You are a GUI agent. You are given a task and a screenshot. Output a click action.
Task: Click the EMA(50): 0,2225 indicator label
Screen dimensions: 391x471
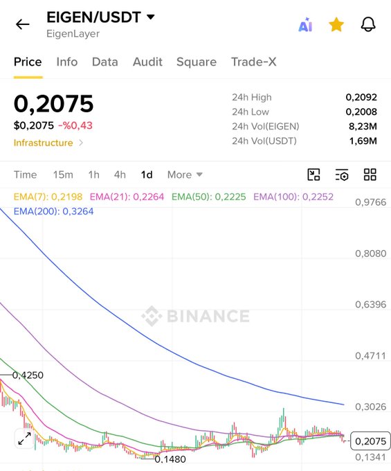(x=208, y=197)
